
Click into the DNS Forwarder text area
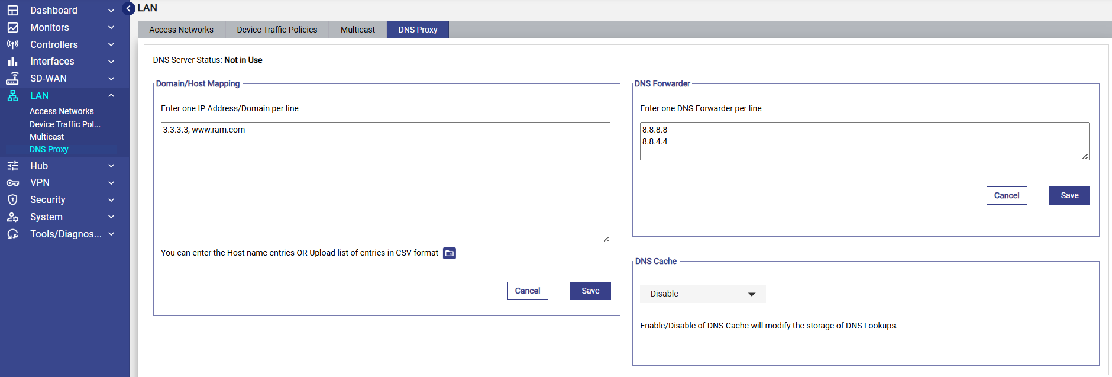[864, 141]
